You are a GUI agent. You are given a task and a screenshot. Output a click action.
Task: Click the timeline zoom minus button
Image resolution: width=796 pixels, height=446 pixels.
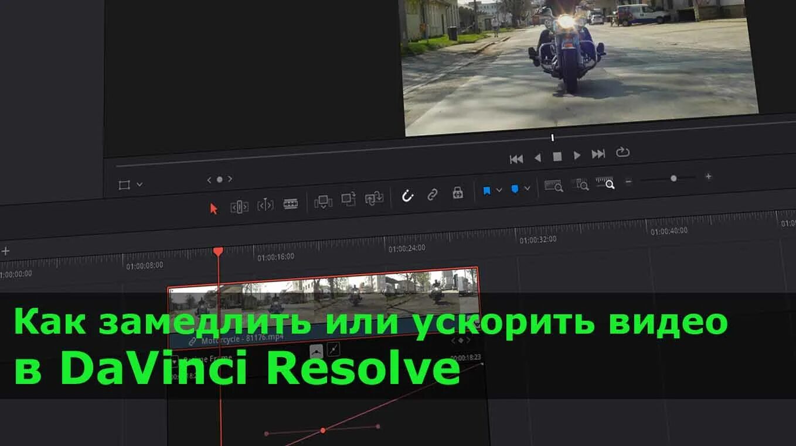(628, 181)
